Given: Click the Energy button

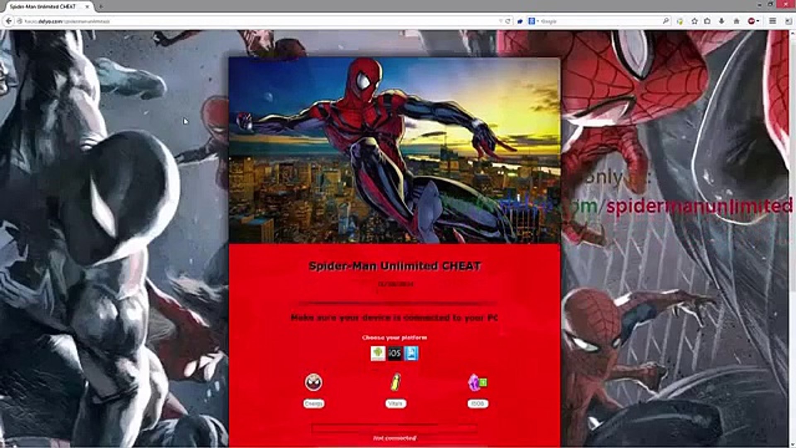Looking at the screenshot, I should [x=313, y=404].
